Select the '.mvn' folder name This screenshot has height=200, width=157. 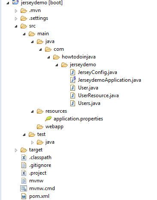(35, 11)
